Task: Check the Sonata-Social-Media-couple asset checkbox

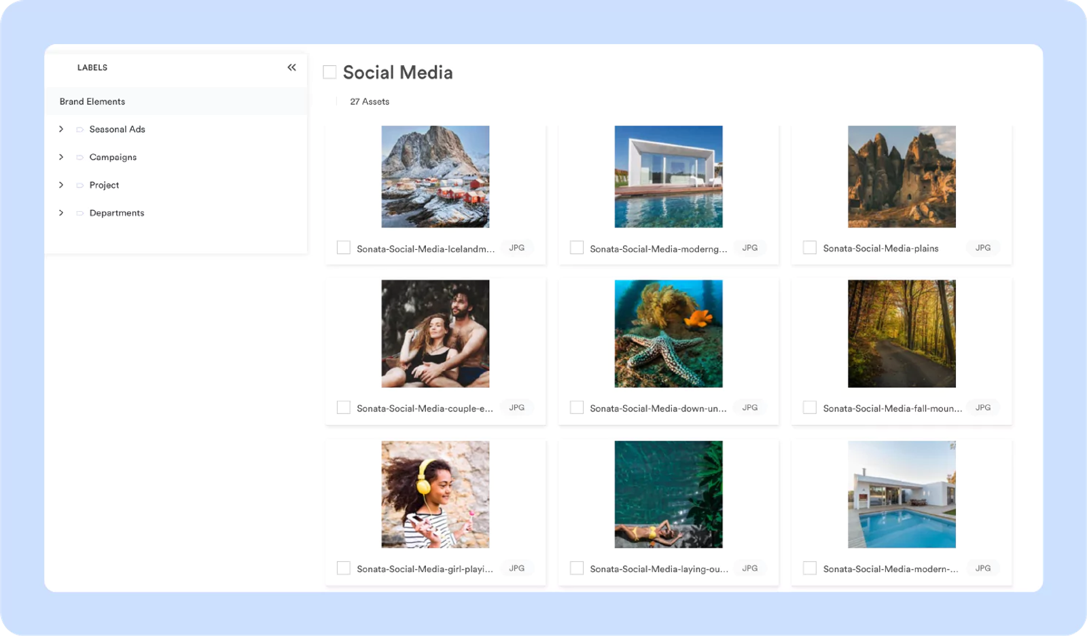Action: pyautogui.click(x=344, y=407)
